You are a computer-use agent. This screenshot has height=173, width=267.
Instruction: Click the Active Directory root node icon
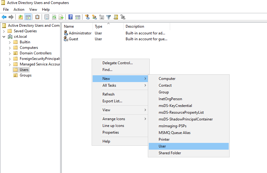click(4, 26)
